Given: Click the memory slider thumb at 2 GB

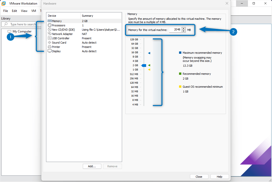Looking at the screenshot, I should [143, 65].
